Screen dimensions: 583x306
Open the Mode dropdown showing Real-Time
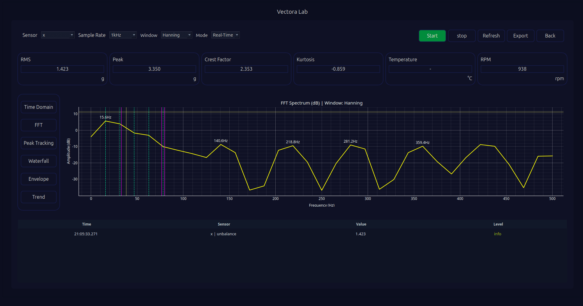coord(225,35)
